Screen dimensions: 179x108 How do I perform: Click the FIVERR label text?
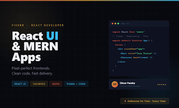tap(18, 25)
